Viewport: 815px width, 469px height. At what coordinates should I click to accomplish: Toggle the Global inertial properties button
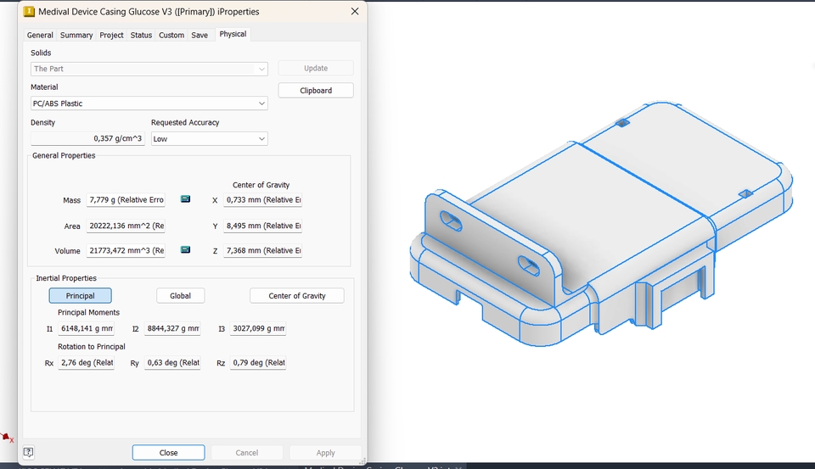click(x=180, y=295)
